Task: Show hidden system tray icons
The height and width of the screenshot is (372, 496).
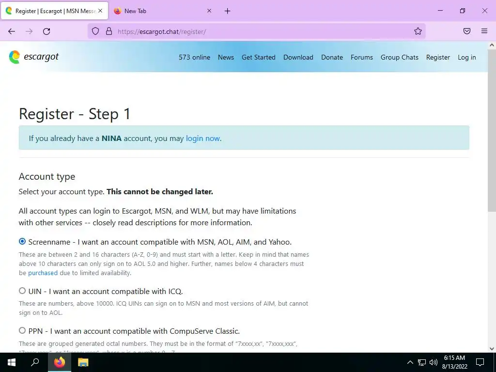Action: pos(410,362)
